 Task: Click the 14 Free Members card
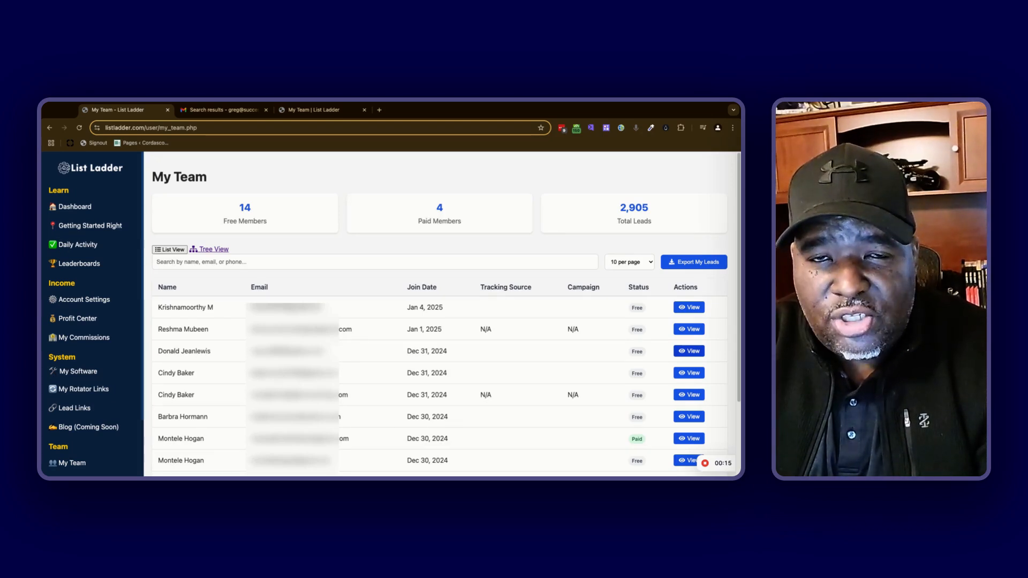245,214
